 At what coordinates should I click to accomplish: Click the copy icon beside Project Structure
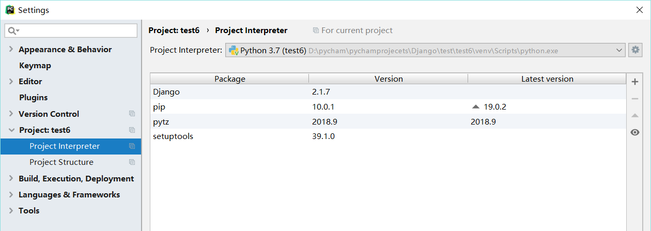[x=132, y=162]
